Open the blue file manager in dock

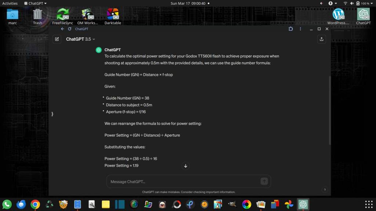point(77,204)
